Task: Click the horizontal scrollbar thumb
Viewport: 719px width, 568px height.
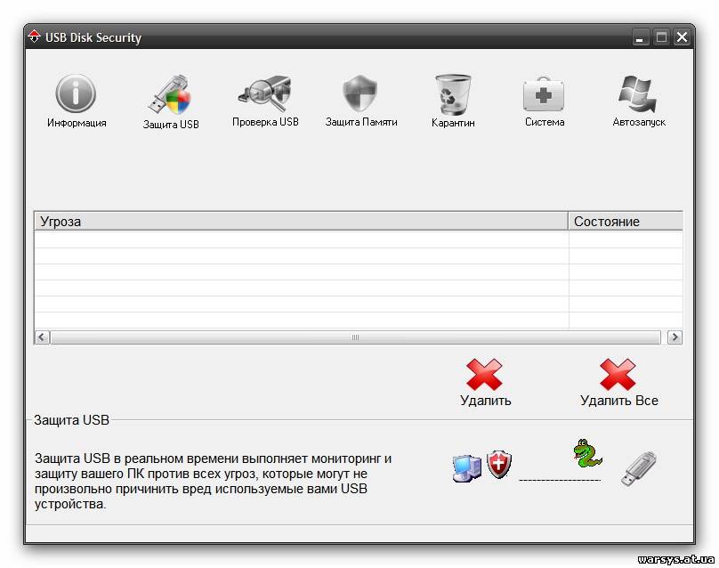Action: 355,337
